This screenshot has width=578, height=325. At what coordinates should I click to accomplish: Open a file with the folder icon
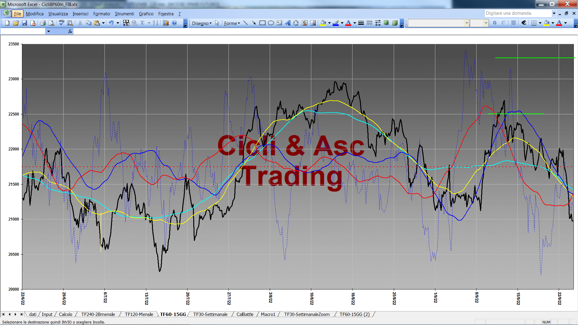coord(16,23)
